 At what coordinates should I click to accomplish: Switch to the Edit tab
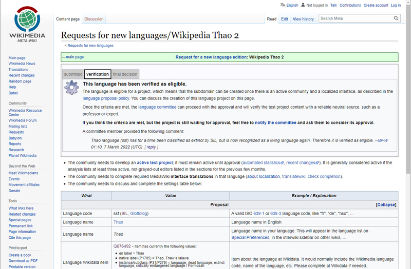point(285,19)
